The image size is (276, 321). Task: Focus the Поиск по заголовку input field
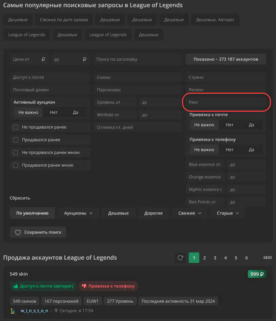point(138,59)
